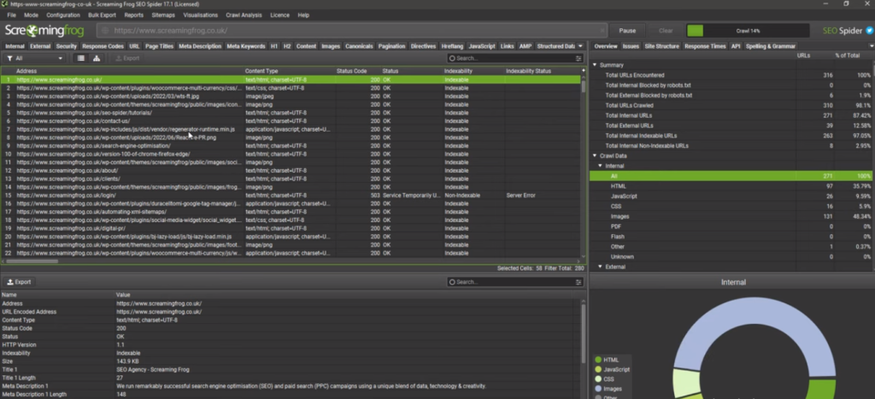Open the Visualisations menu
This screenshot has width=875, height=399.
(200, 15)
